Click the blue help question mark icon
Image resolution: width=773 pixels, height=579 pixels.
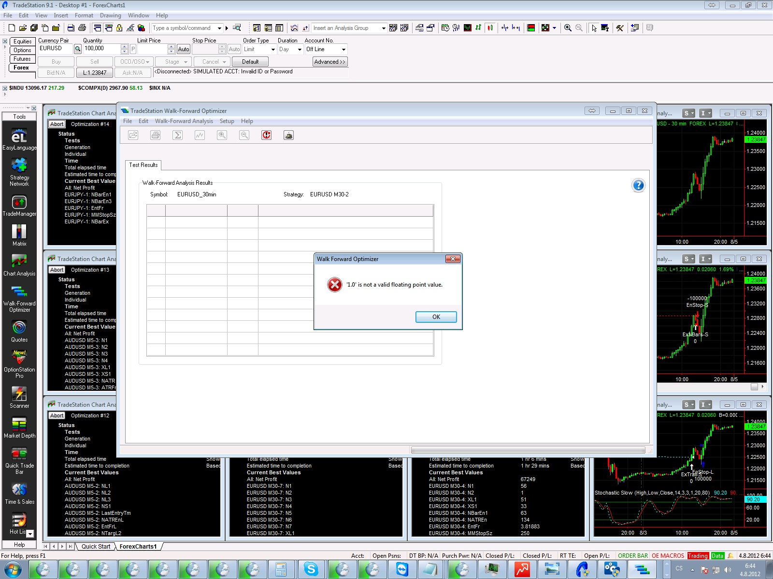point(638,185)
